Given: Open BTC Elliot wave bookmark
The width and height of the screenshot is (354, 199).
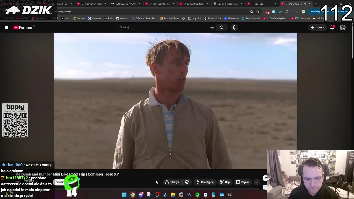Looking at the screenshot, I should tap(300, 19).
